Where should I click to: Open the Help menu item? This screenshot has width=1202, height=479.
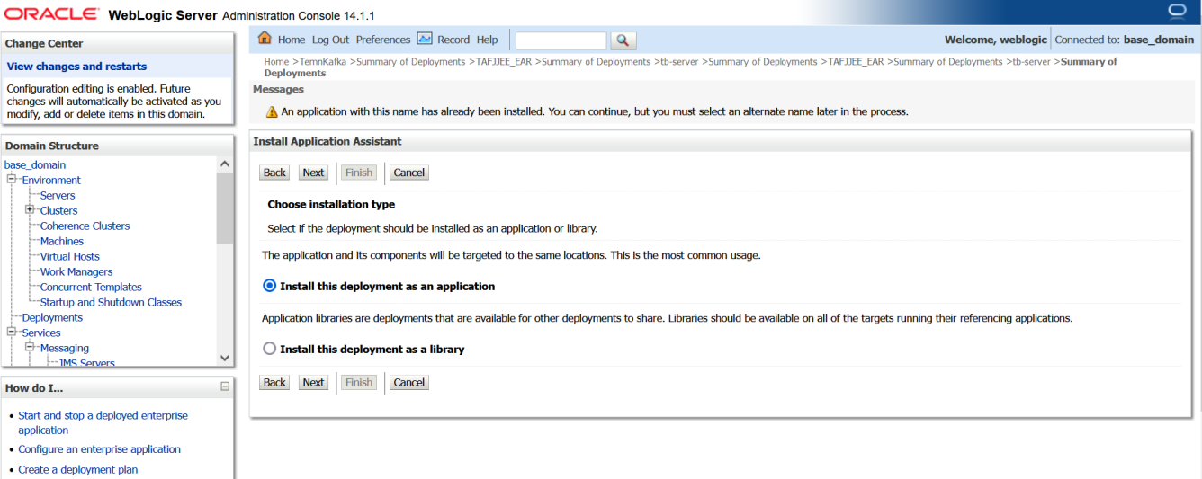click(487, 40)
